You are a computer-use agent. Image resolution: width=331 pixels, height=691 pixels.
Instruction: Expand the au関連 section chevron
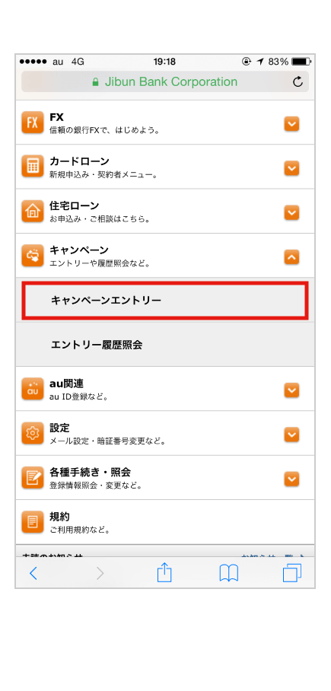coord(291,390)
